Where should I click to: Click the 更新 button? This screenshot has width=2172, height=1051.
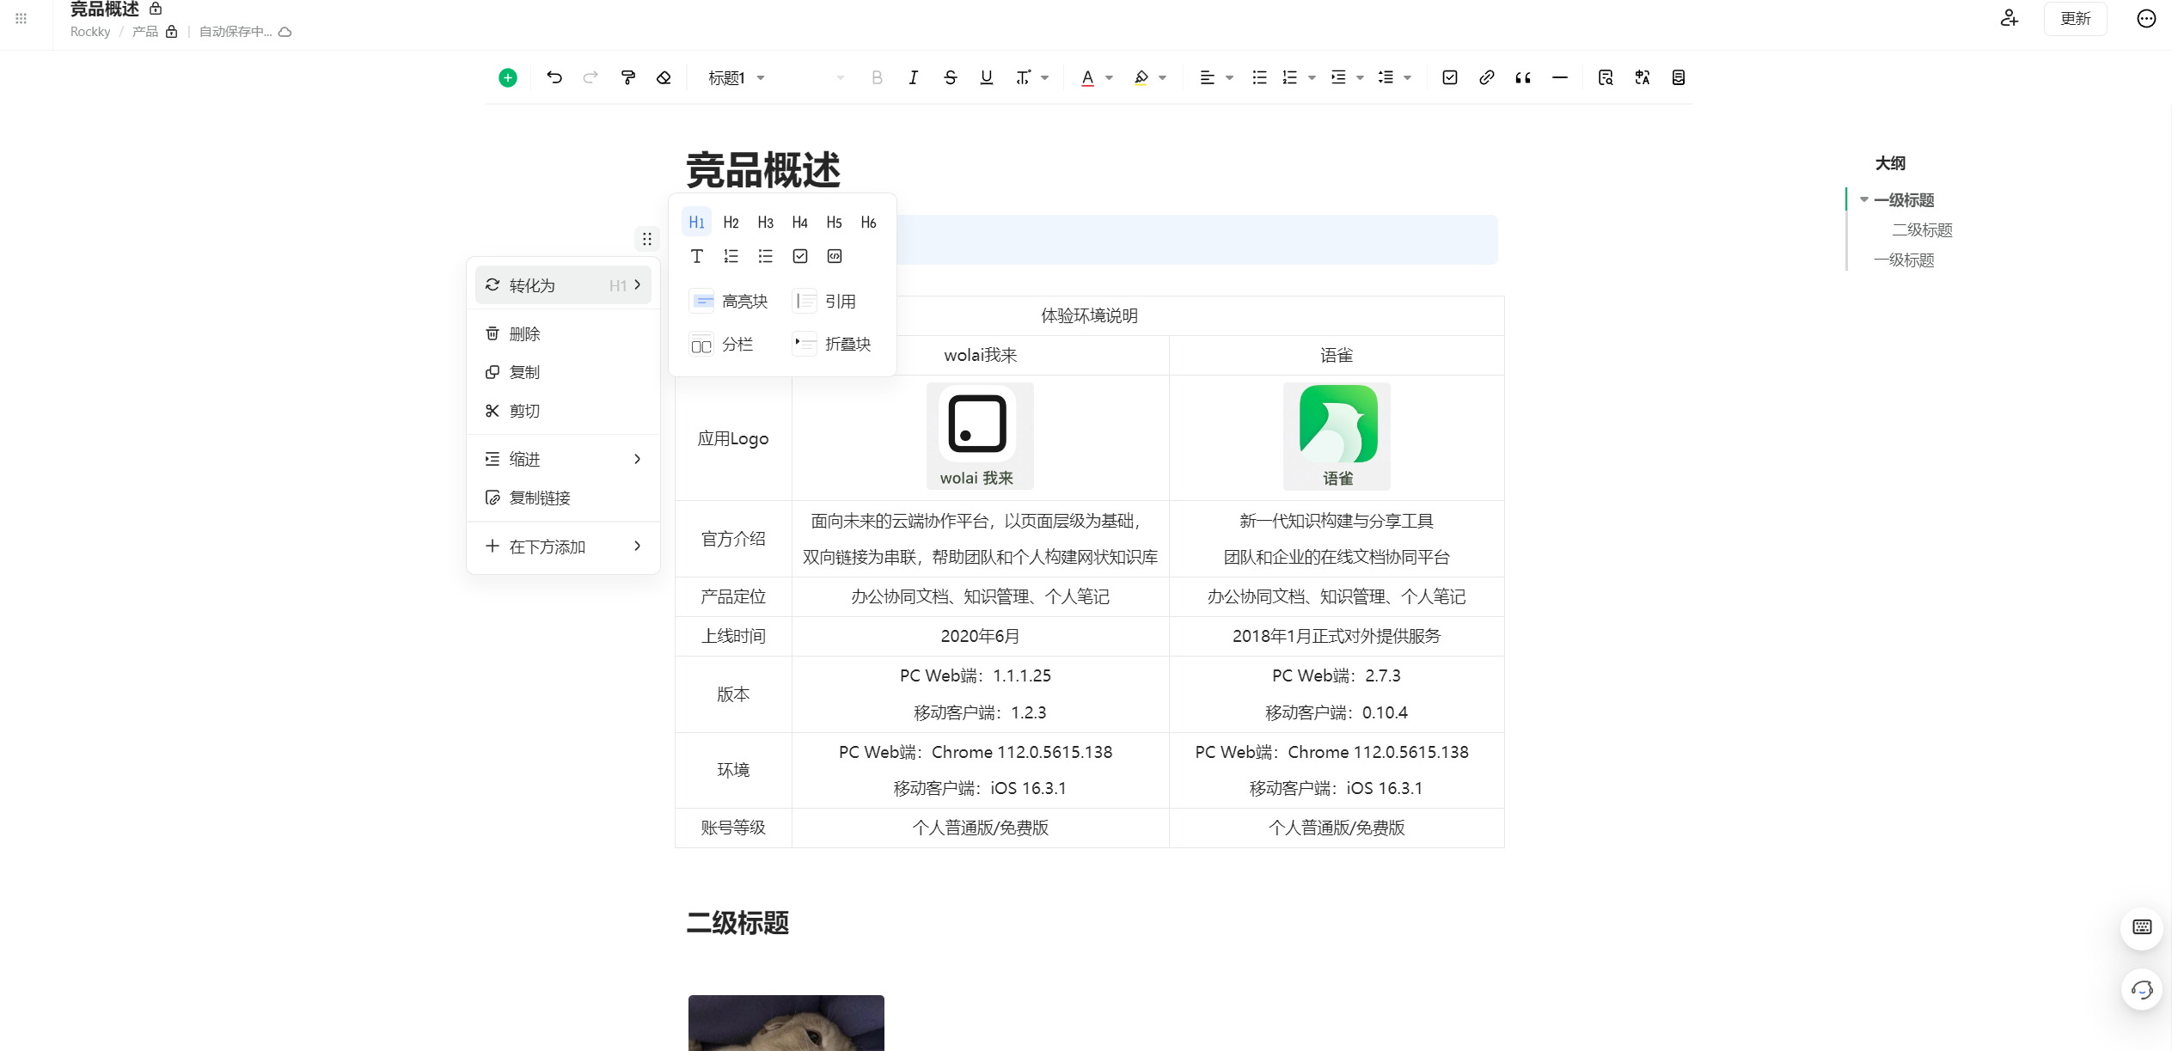click(2075, 18)
